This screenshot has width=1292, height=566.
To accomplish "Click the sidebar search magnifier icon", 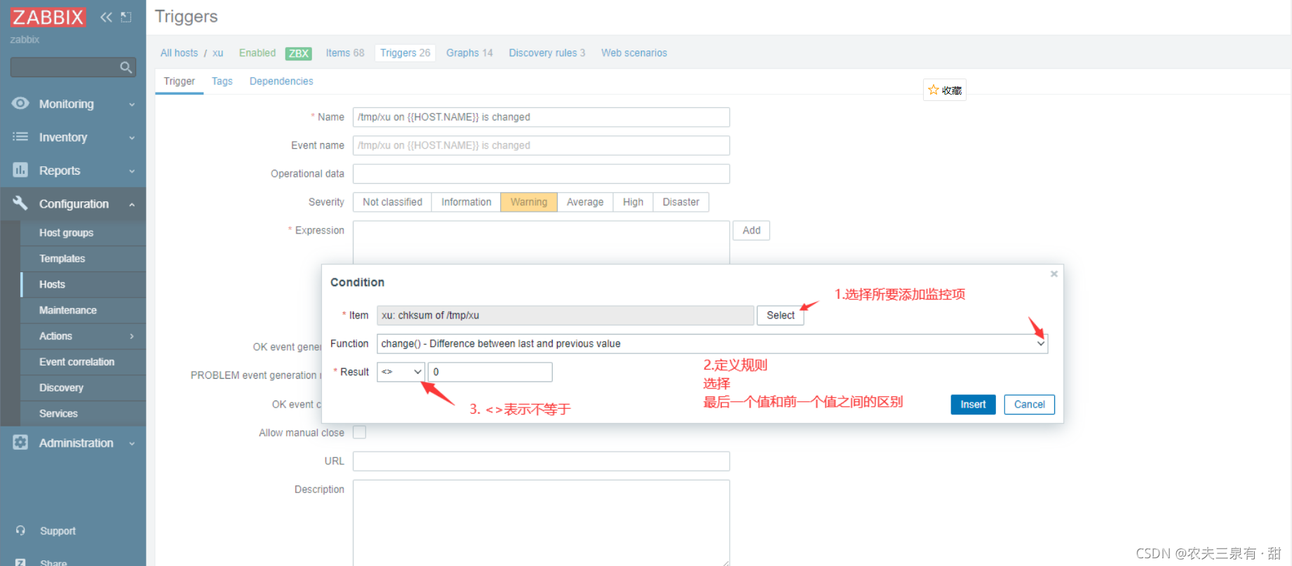I will pyautogui.click(x=126, y=67).
